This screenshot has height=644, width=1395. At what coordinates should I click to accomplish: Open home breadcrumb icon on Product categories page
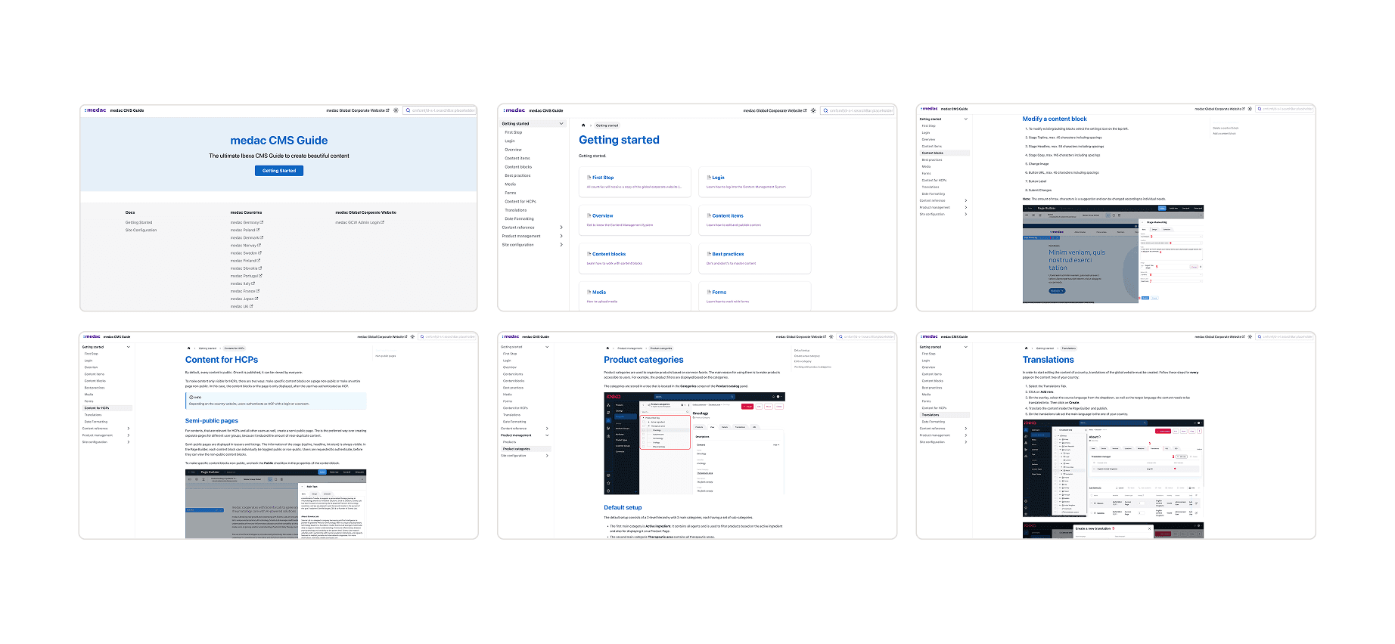coord(607,348)
